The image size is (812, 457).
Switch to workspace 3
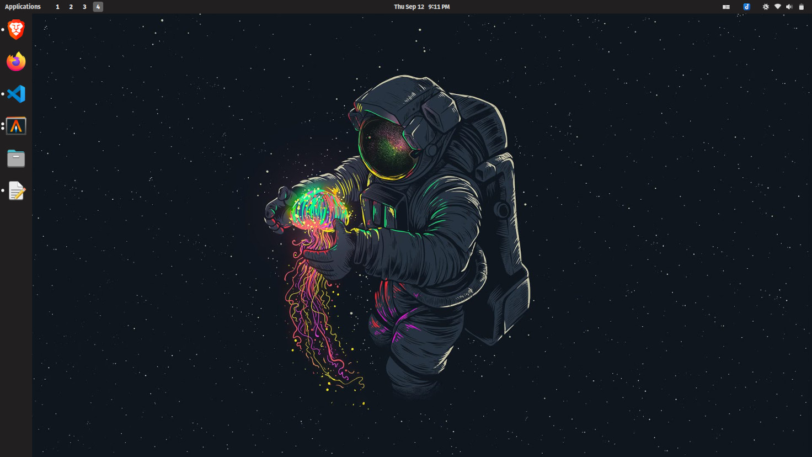pyautogui.click(x=84, y=7)
